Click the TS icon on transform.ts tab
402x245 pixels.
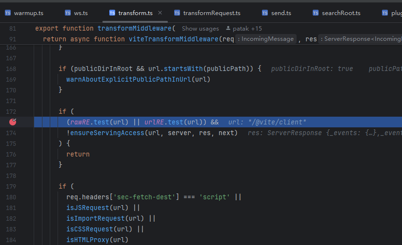click(112, 13)
